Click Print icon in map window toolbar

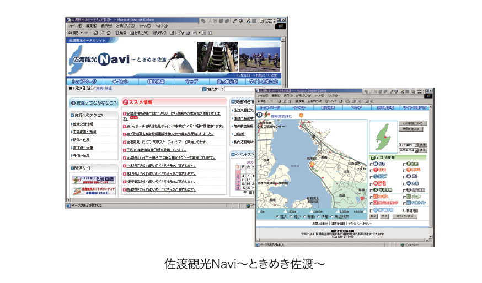(x=354, y=101)
